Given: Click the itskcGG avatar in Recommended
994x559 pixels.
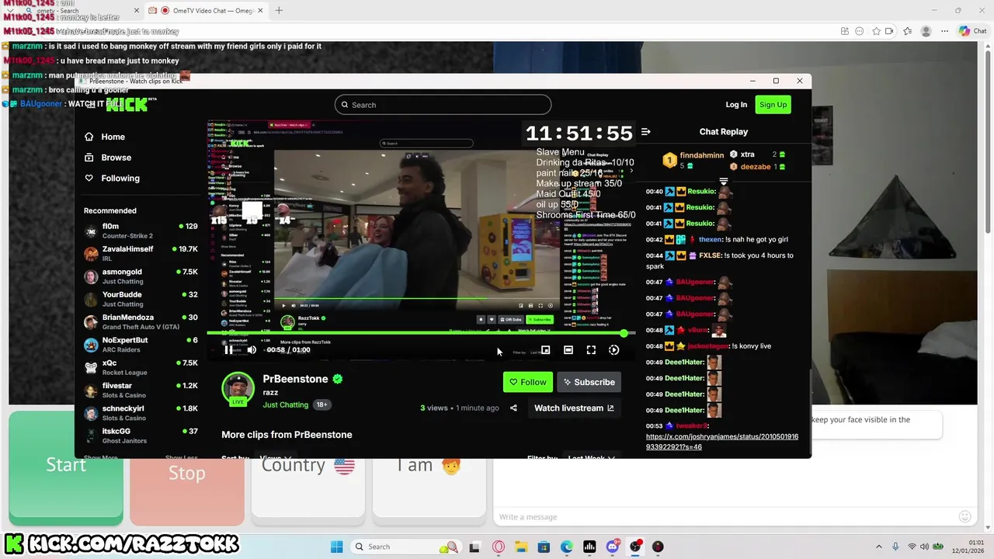Looking at the screenshot, I should [91, 436].
